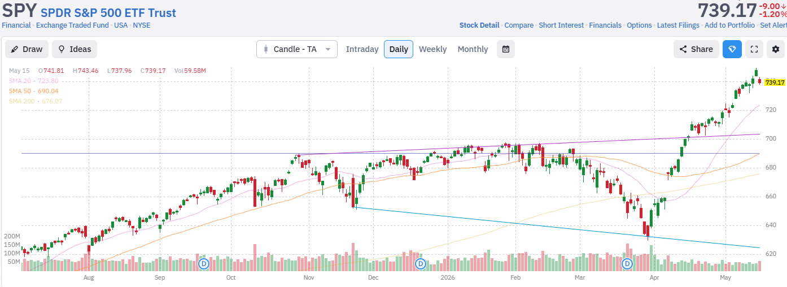Click the dividend D marker near late December
This screenshot has width=787, height=287.
(x=420, y=264)
